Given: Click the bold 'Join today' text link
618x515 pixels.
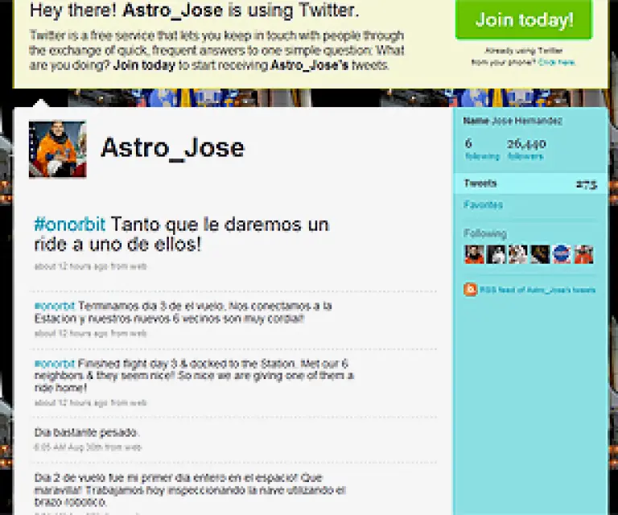Looking at the screenshot, I should [x=145, y=65].
